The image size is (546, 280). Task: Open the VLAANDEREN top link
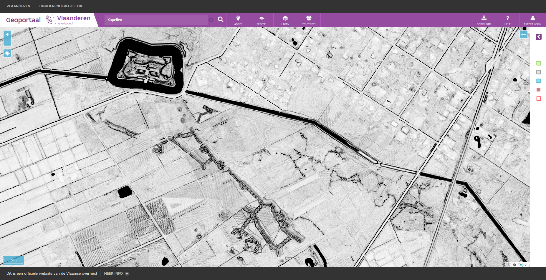coord(18,6)
